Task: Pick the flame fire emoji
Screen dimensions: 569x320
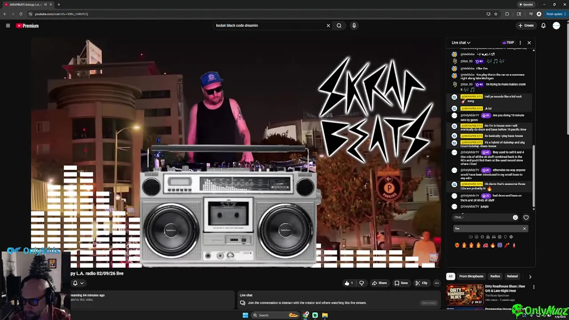Action: 493,245
